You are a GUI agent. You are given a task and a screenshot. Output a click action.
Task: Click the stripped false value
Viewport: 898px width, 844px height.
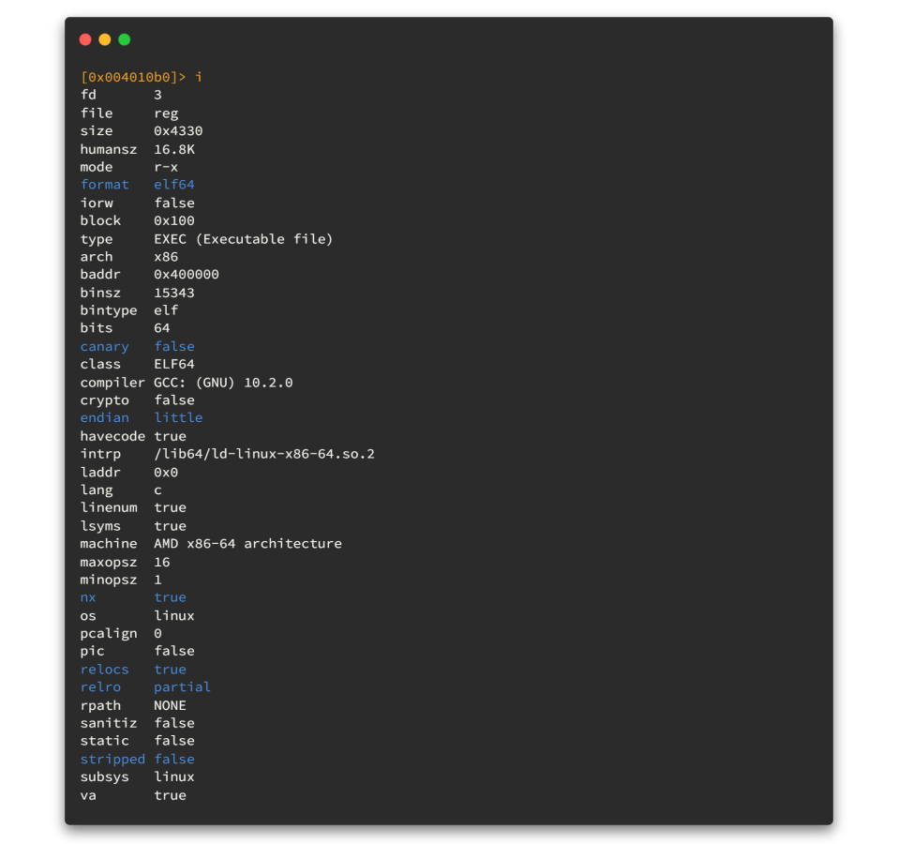pos(174,760)
